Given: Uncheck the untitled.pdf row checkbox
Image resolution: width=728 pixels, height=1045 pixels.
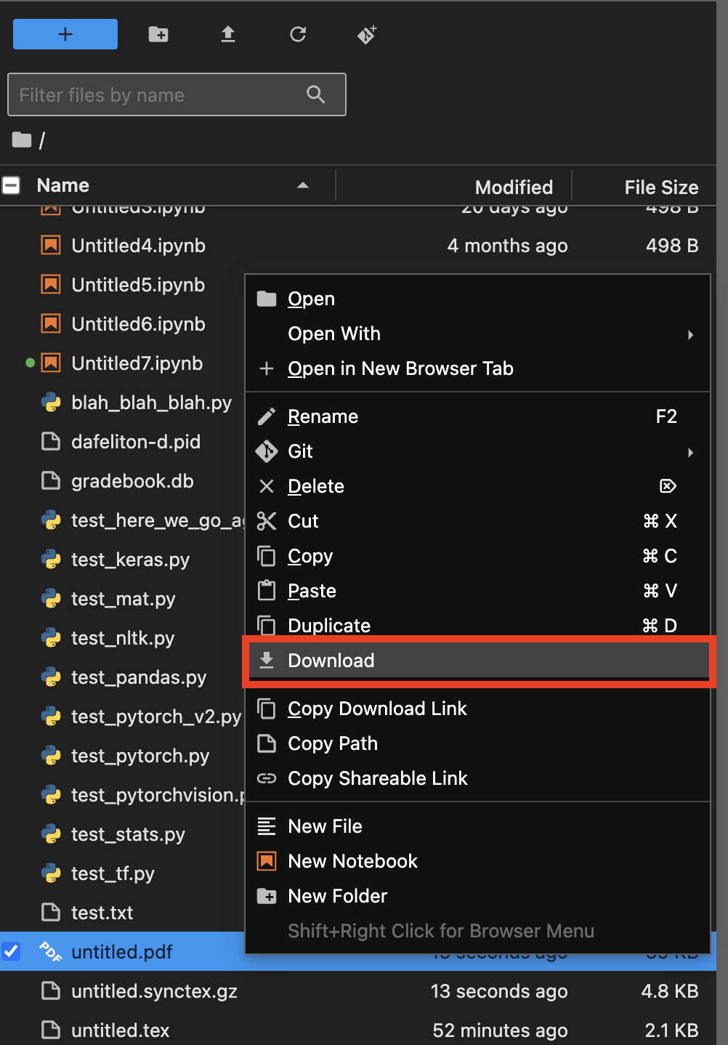Looking at the screenshot, I should (11, 951).
